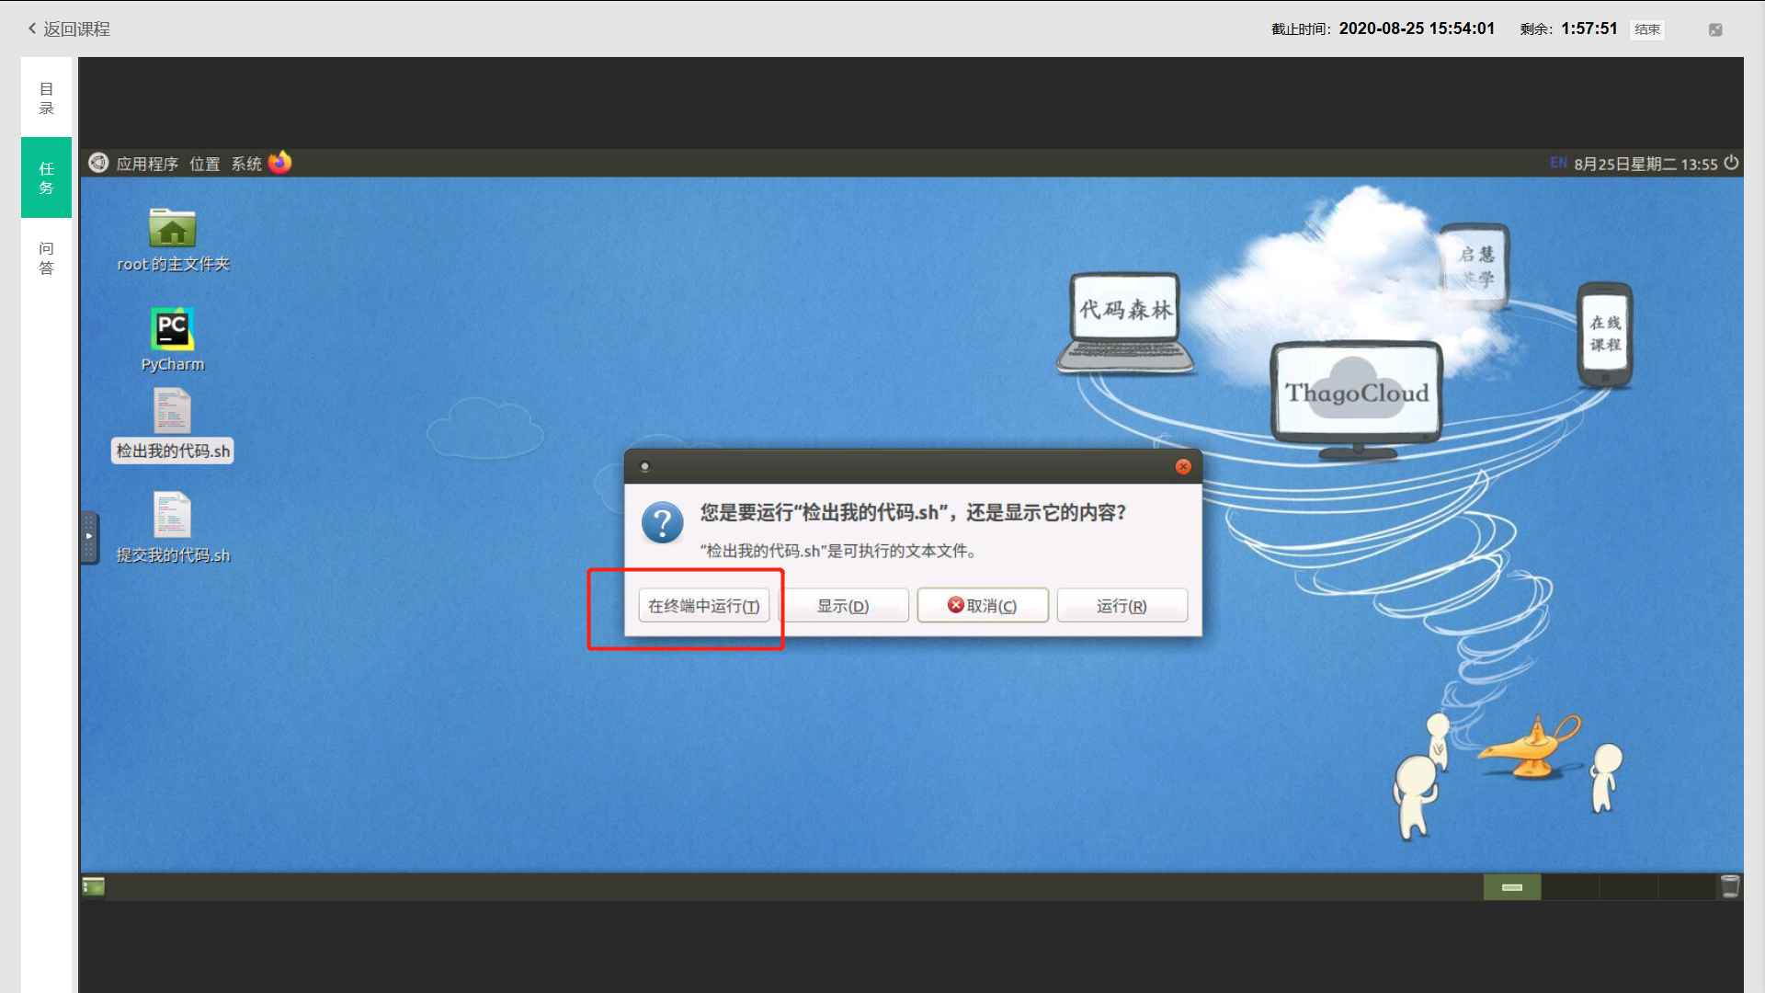Open the 位置 menu
The width and height of the screenshot is (1765, 993).
[205, 164]
